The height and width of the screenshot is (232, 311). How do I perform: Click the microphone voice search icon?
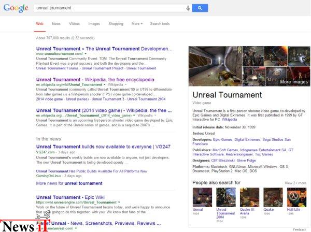click(188, 8)
